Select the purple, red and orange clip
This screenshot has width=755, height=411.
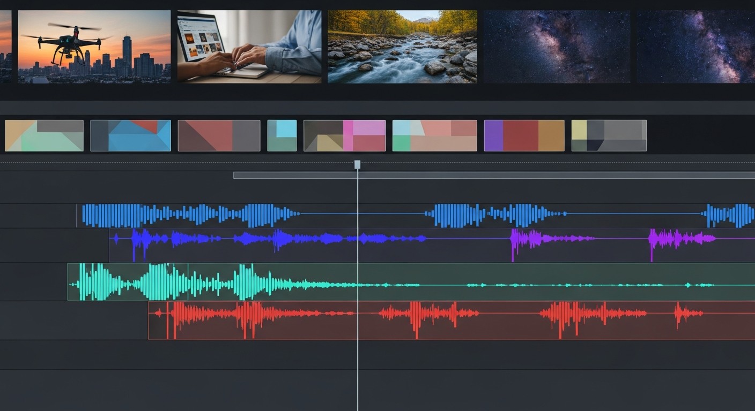524,135
